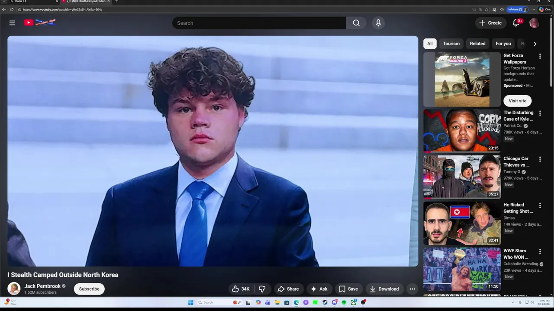Open the YouTube hamburger guide menu
The height and width of the screenshot is (311, 554).
click(12, 23)
